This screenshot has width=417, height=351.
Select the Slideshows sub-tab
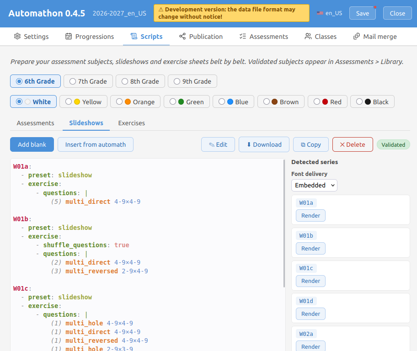[x=86, y=123]
